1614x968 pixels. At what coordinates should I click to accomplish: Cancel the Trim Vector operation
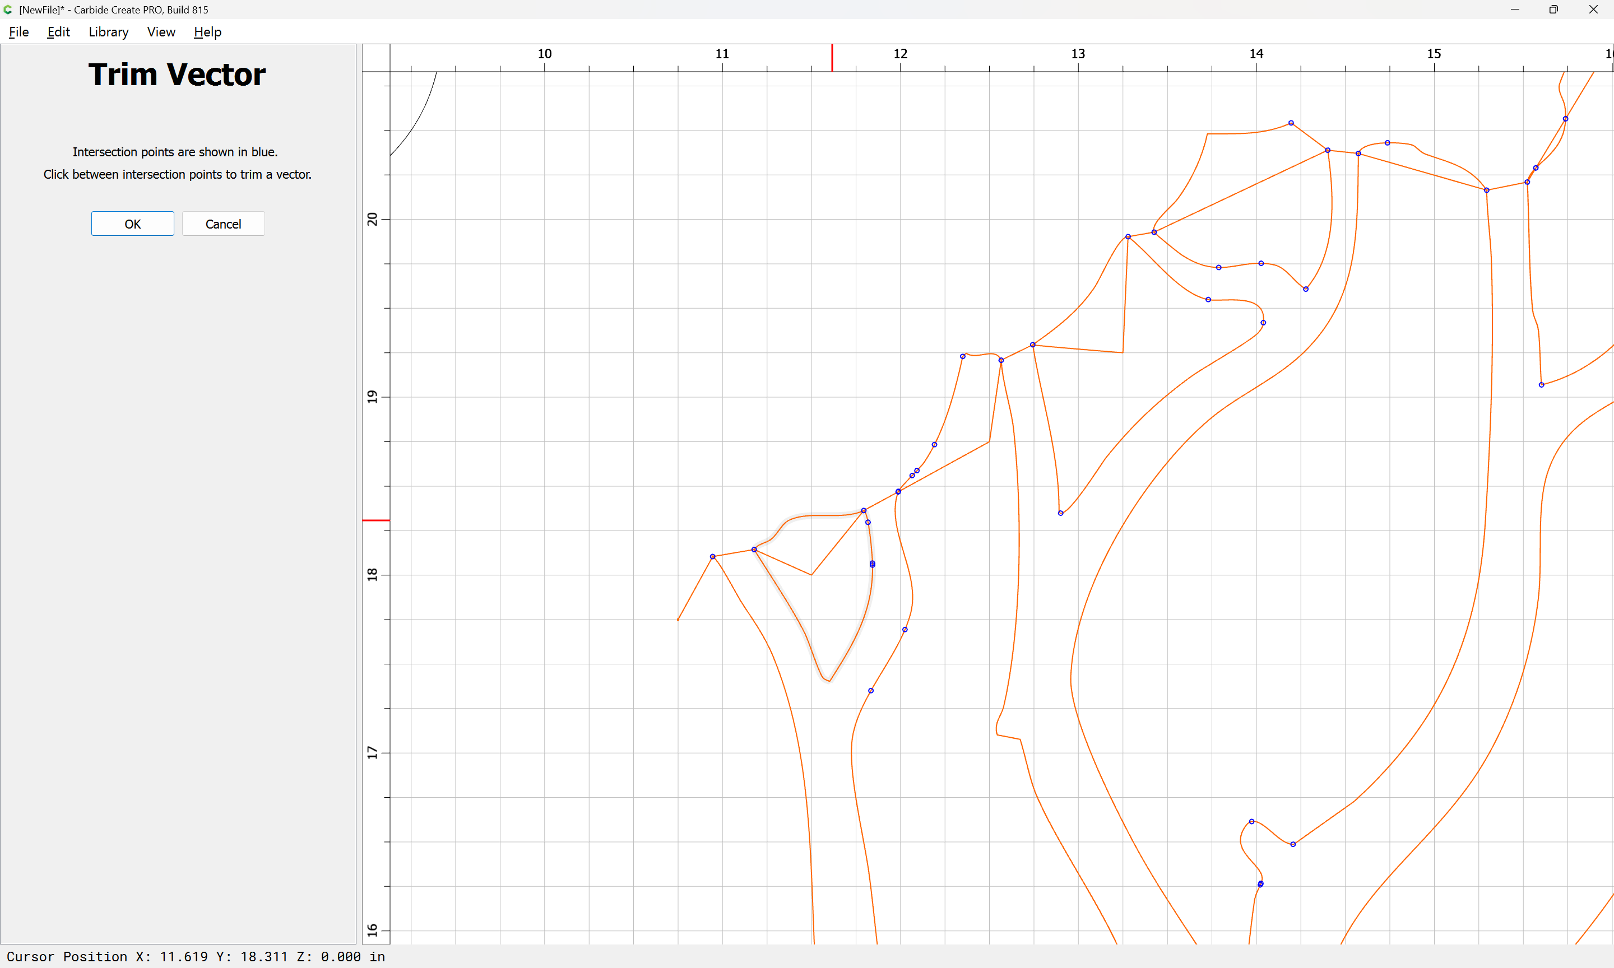[223, 224]
